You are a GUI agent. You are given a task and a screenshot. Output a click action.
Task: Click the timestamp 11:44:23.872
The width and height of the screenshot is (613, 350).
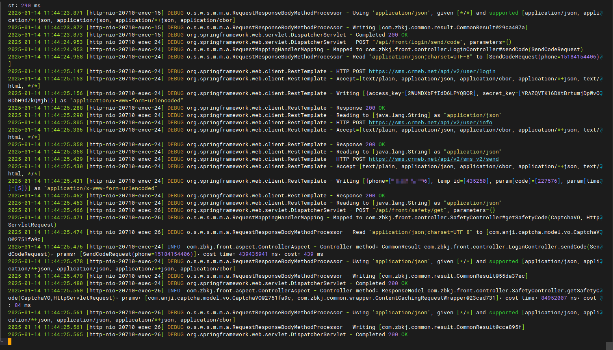63,28
